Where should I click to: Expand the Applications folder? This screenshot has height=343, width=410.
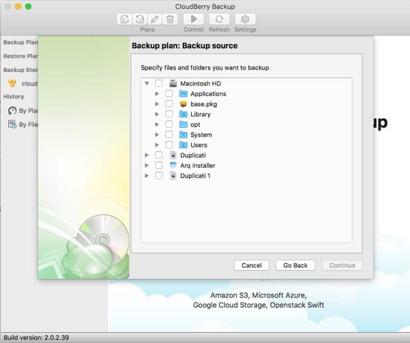point(157,94)
